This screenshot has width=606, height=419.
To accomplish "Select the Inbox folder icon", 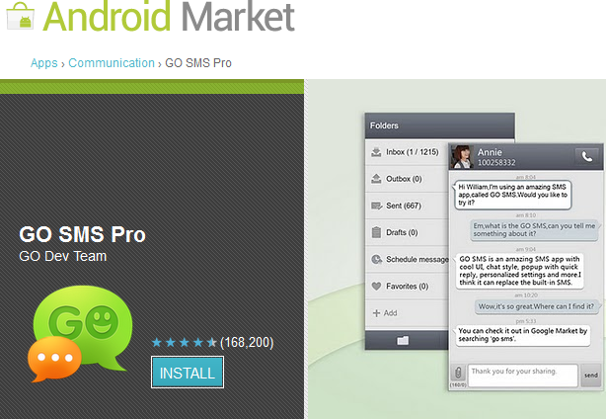I will point(376,152).
